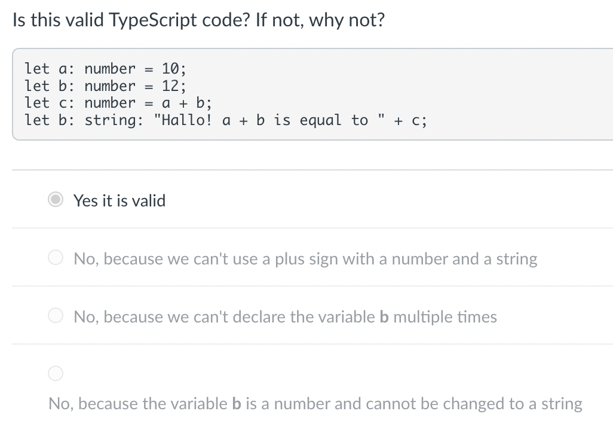This screenshot has height=432, width=613.
Task: Click the empty radio circle of the fourth option
Action: (56, 373)
